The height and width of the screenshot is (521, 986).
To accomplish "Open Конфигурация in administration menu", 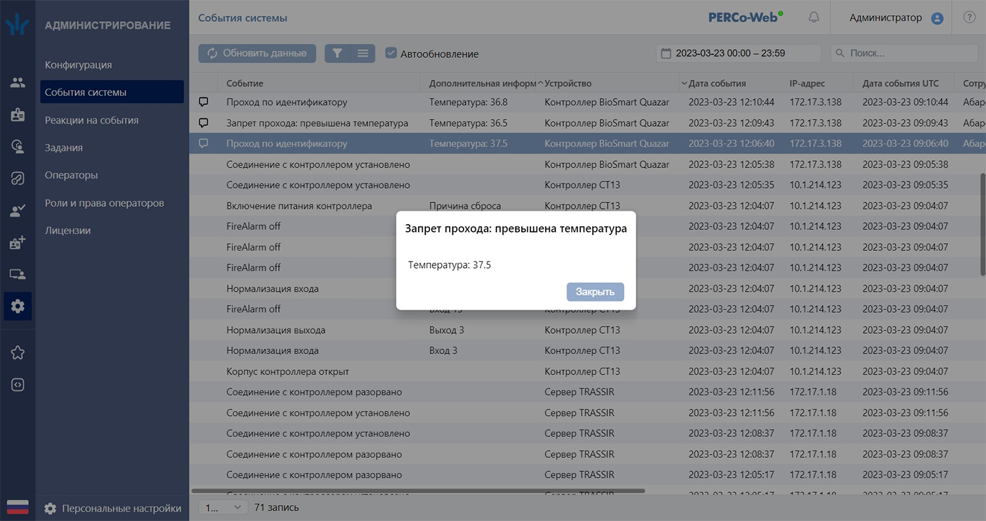I will 78,65.
